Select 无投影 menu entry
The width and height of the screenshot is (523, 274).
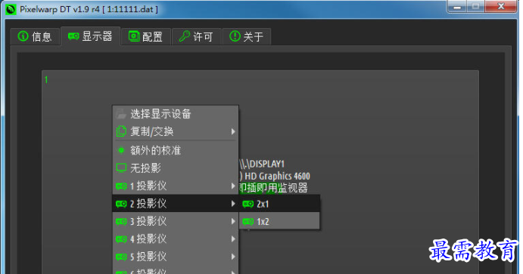pos(176,168)
